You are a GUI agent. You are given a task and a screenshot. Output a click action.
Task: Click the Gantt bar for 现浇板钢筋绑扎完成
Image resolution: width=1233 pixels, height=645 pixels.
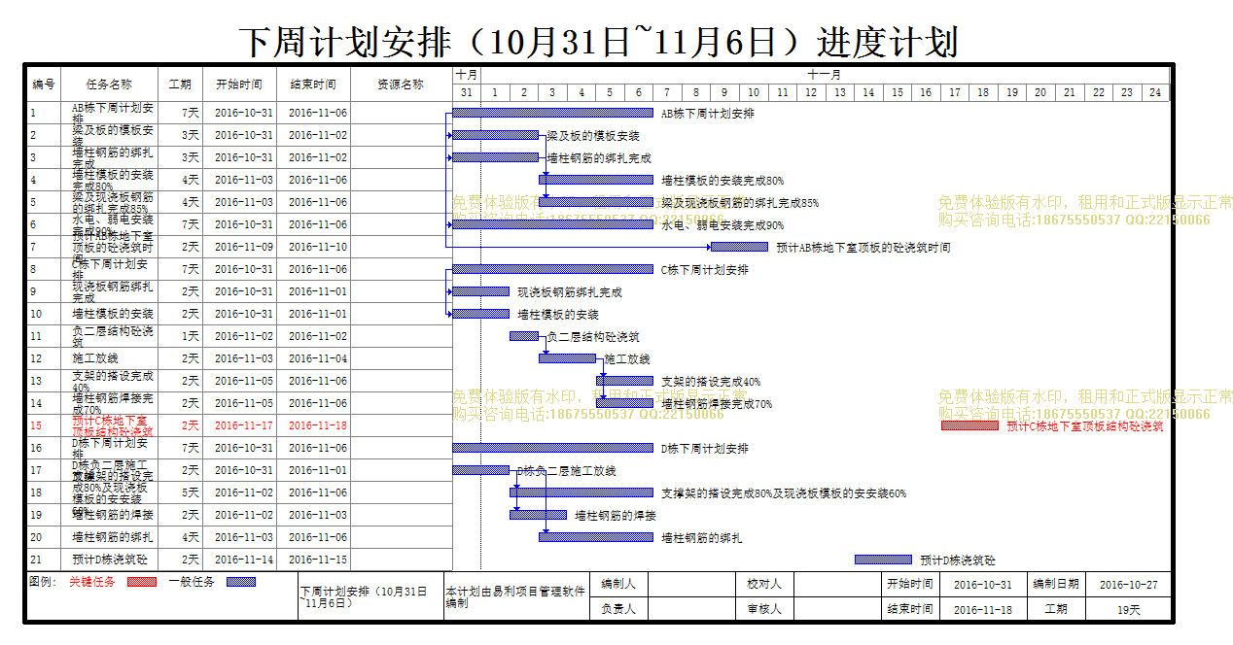pos(481,291)
